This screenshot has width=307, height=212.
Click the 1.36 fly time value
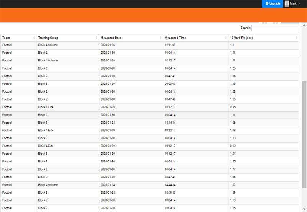[233, 177]
